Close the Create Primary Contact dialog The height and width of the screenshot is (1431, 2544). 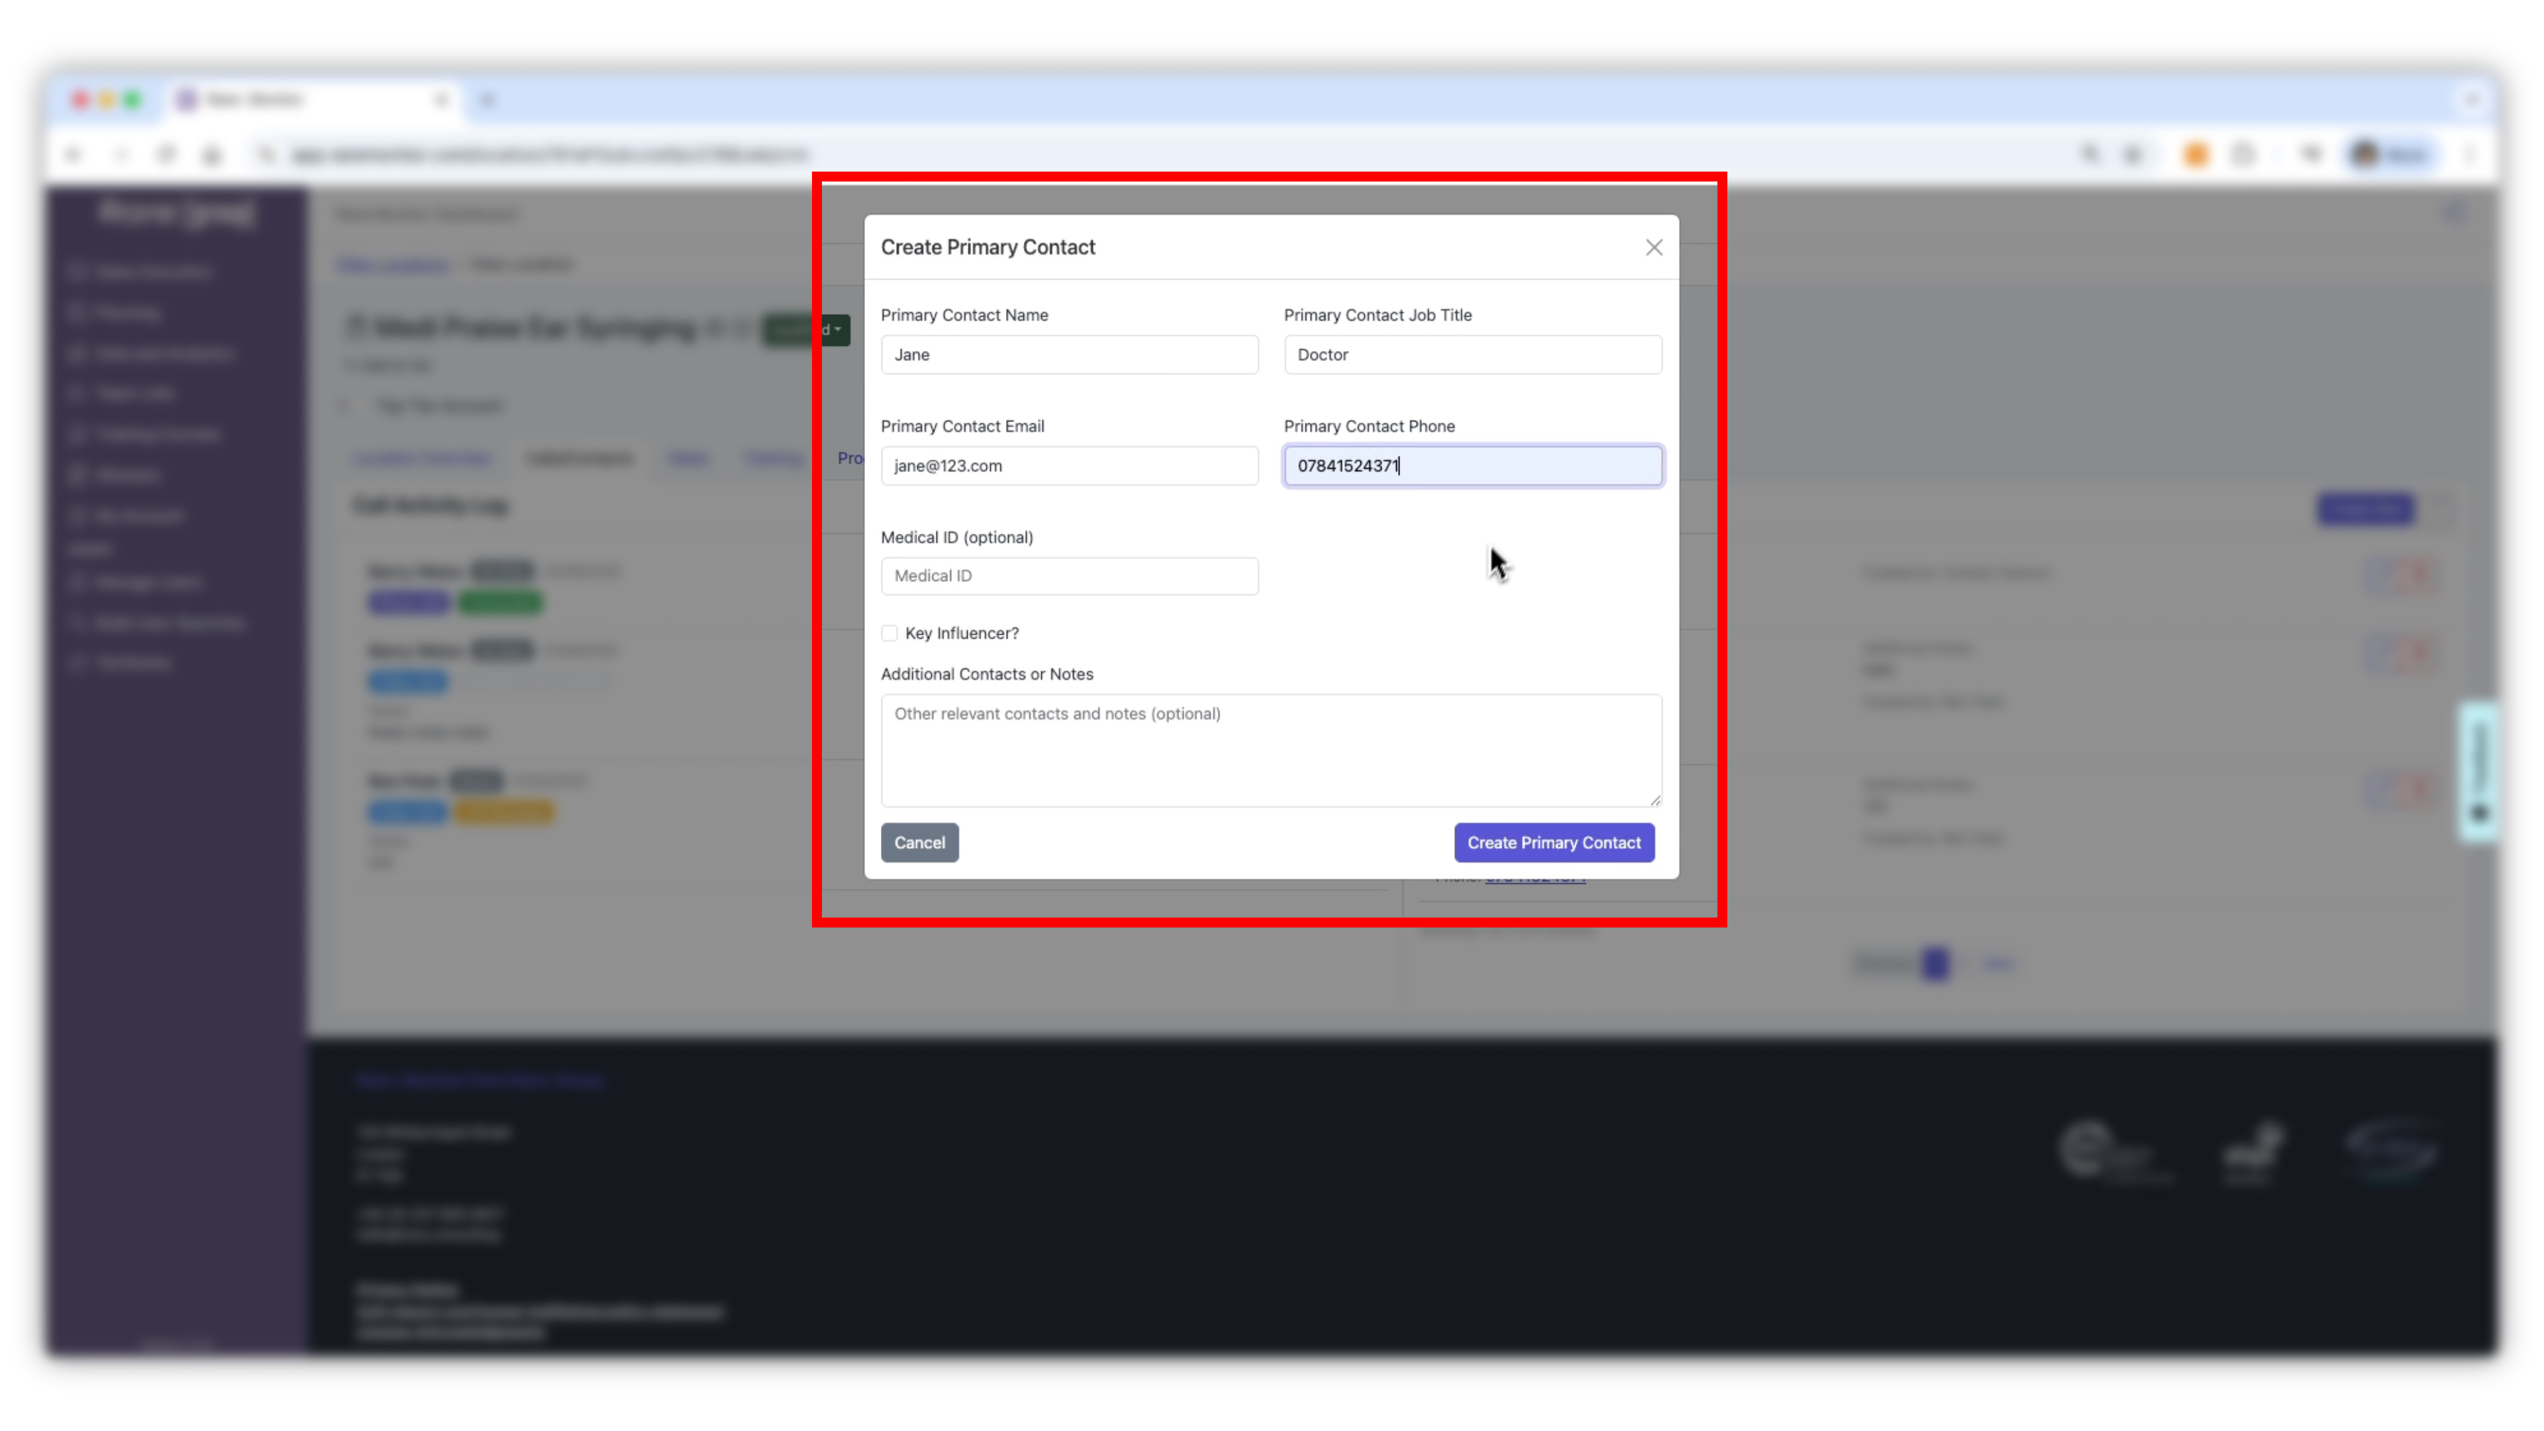(x=1653, y=247)
